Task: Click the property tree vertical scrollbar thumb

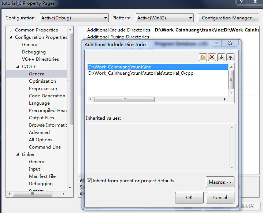Action: [x=70, y=79]
